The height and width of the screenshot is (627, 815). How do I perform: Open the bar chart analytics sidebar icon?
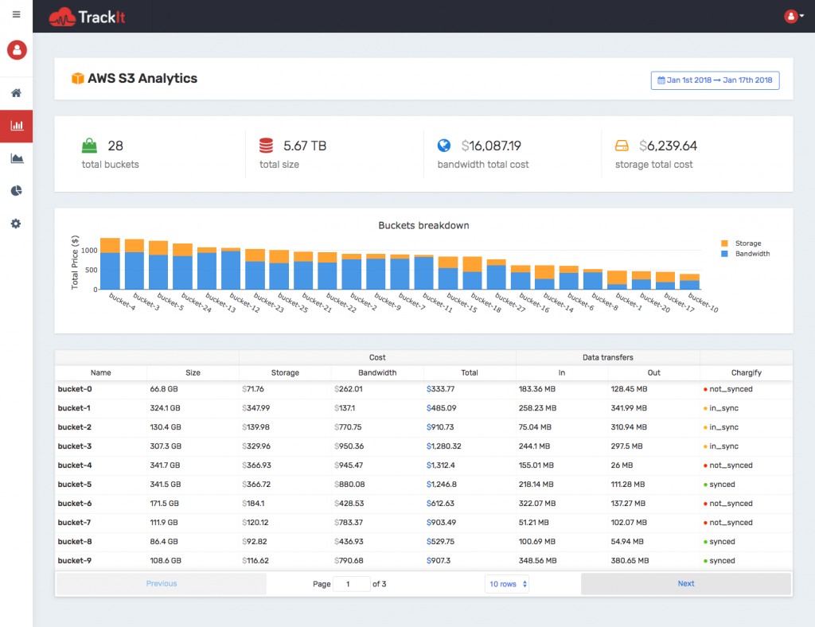click(16, 126)
